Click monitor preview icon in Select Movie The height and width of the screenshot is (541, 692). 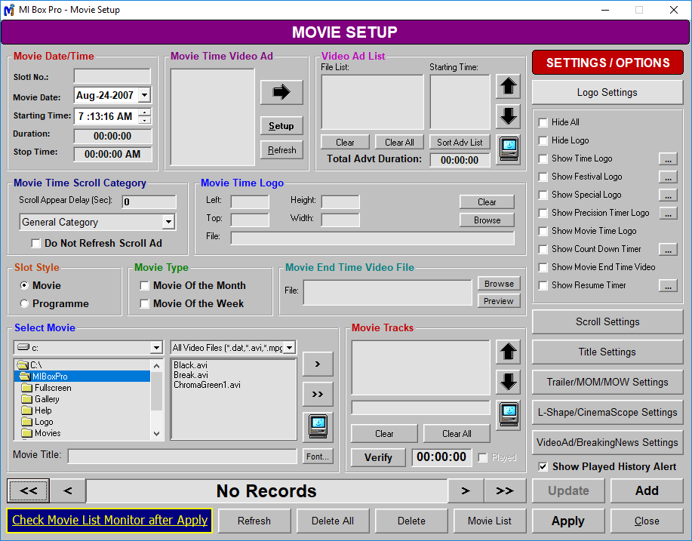click(318, 426)
